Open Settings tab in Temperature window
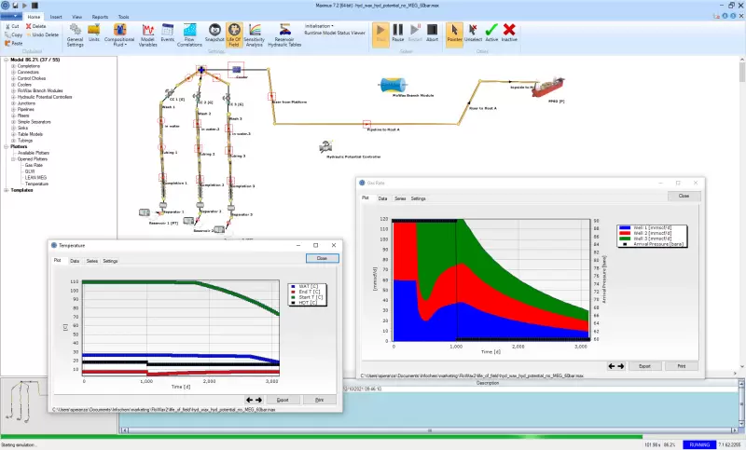746x450 pixels. 110,261
